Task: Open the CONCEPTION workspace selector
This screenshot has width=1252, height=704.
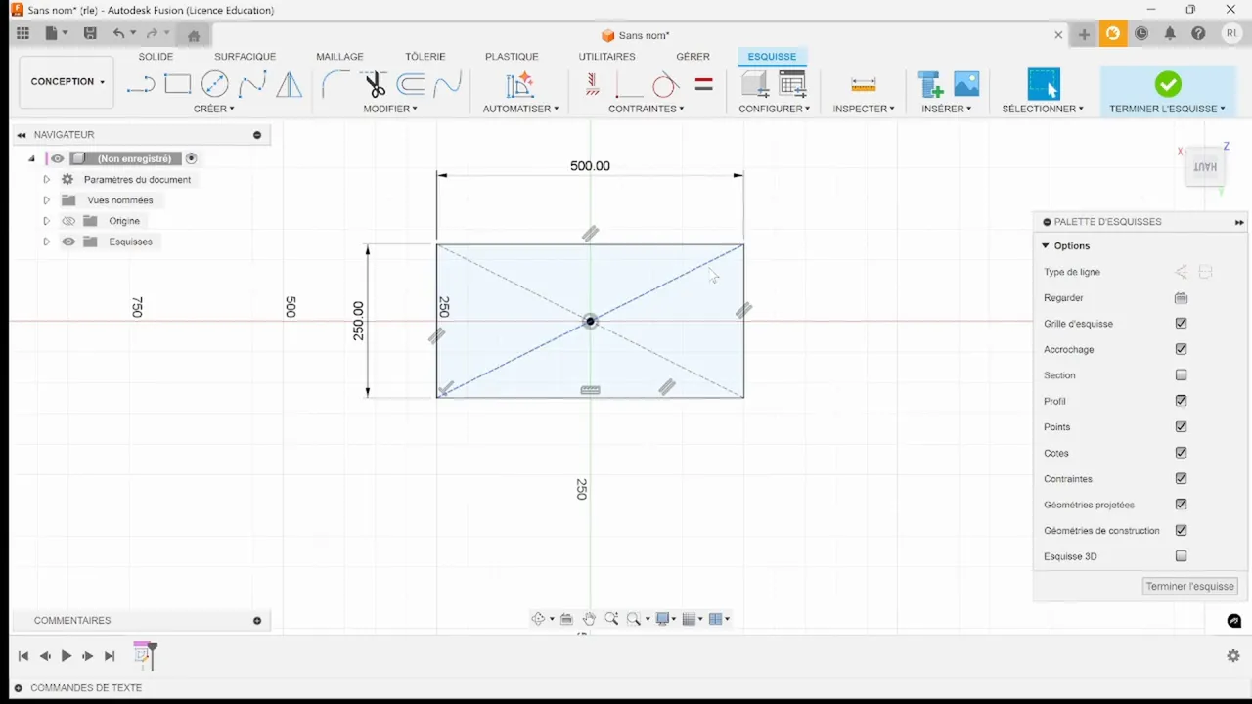Action: (66, 81)
